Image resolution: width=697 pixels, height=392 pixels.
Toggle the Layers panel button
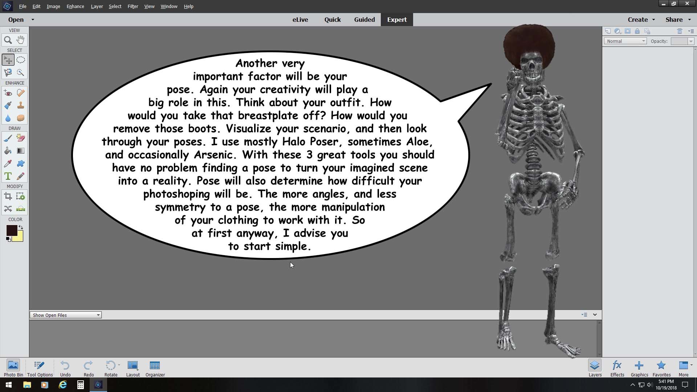point(595,368)
